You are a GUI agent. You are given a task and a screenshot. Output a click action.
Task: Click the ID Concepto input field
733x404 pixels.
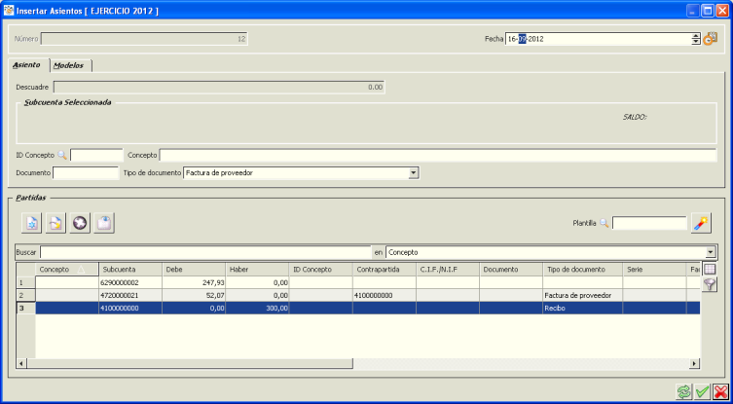pos(96,155)
